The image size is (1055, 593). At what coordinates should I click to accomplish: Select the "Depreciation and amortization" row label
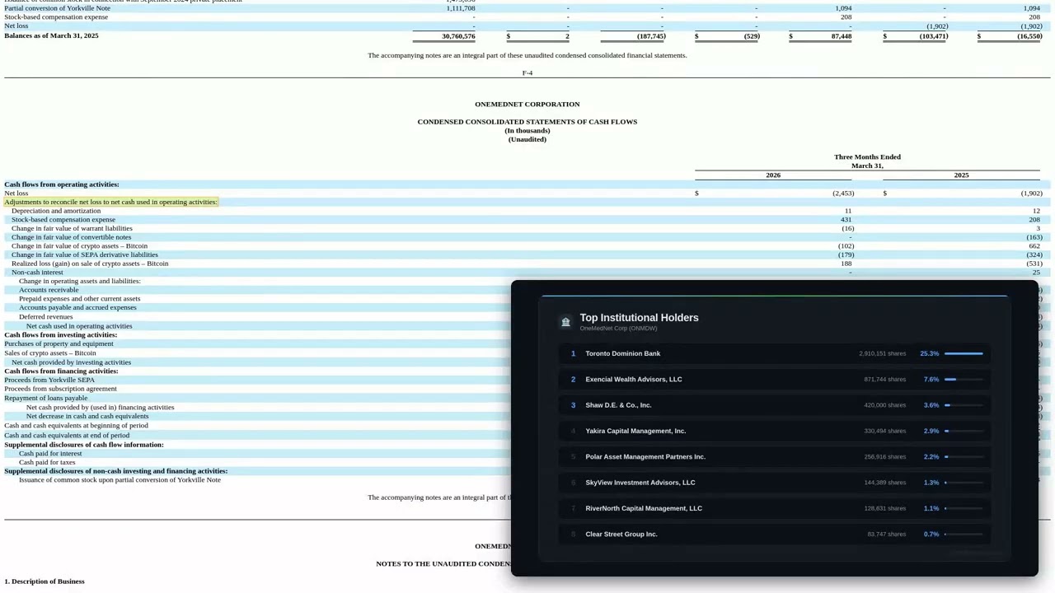click(56, 211)
